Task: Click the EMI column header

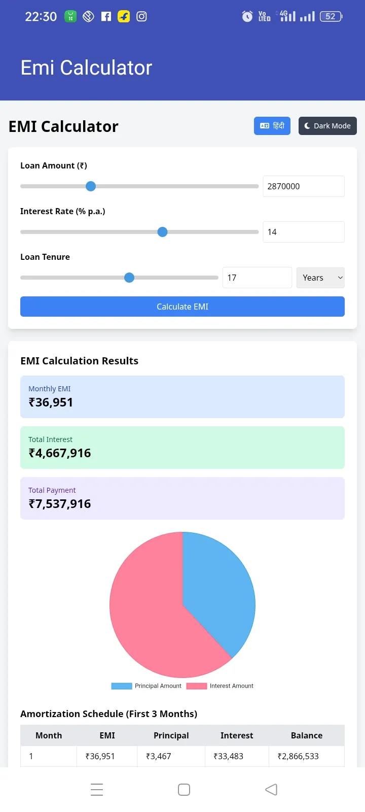Action: coord(107,735)
